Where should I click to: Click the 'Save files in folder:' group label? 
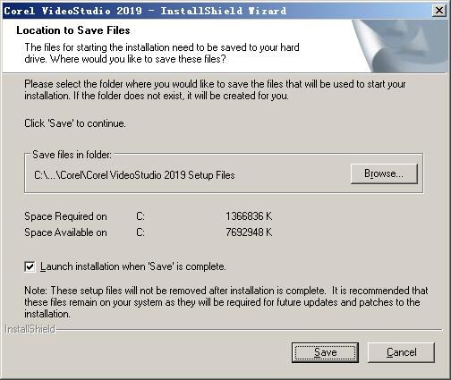[72, 155]
